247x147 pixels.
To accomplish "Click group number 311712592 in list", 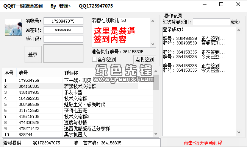I will (29, 110).
